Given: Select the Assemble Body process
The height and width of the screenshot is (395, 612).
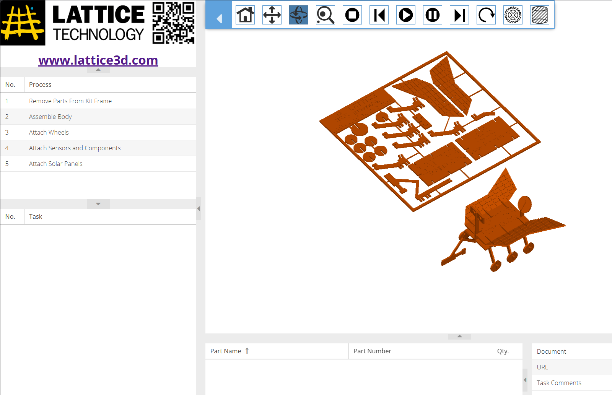Looking at the screenshot, I should pyautogui.click(x=50, y=117).
